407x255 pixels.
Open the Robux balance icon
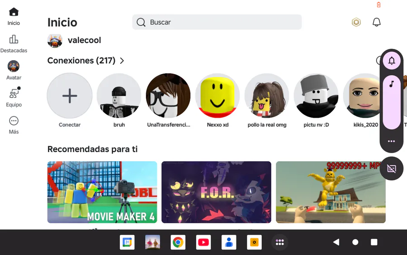(356, 22)
